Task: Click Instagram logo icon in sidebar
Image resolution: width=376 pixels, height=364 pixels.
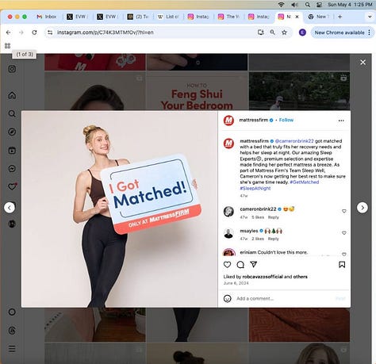Action: click(12, 69)
